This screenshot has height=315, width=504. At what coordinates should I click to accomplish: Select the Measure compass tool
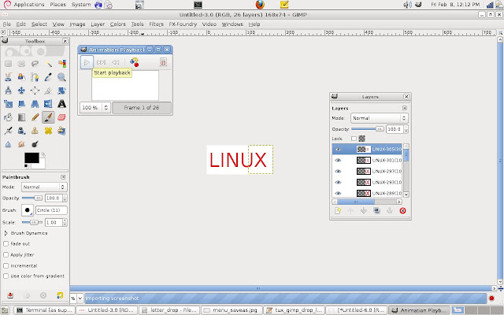(x=8, y=91)
